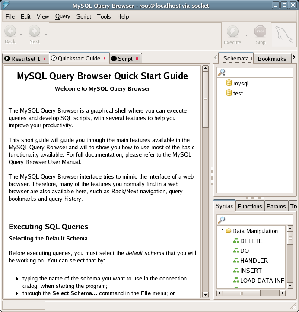This screenshot has height=312, width=299.
Task: Click the Schemata search magnifier icon
Action: pyautogui.click(x=221, y=72)
